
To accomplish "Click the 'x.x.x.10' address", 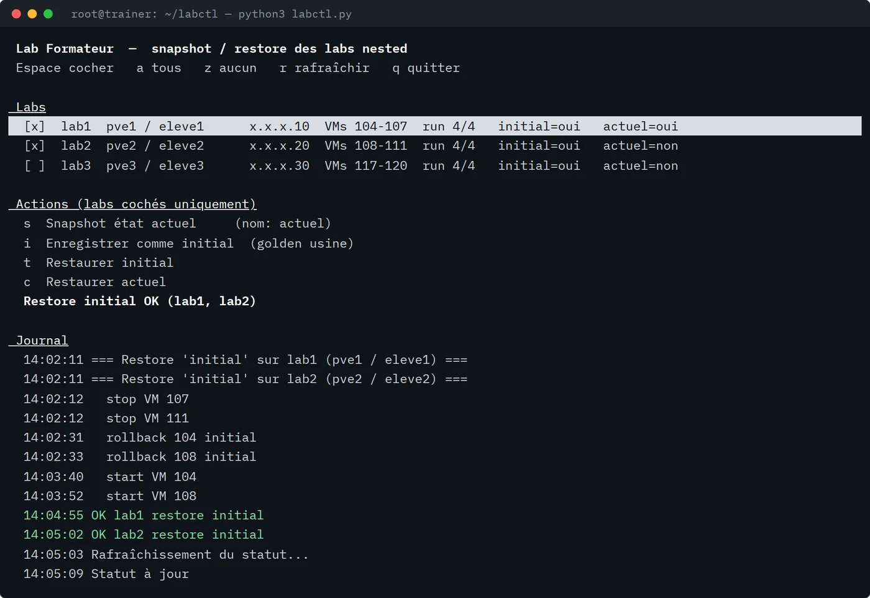I will click(x=280, y=126).
